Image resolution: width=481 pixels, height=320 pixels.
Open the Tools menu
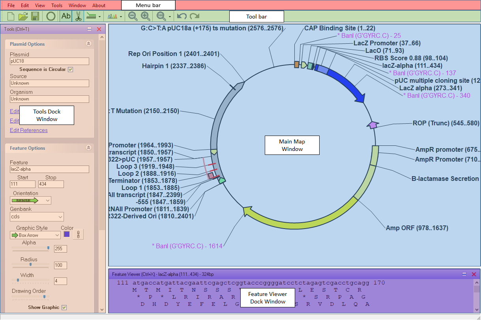pos(57,6)
